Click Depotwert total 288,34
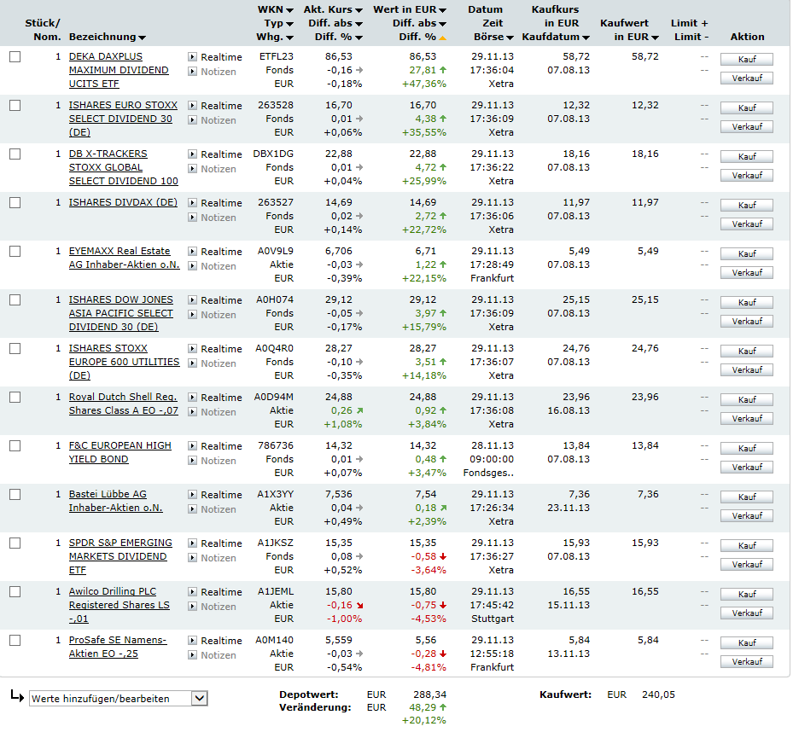 [430, 694]
